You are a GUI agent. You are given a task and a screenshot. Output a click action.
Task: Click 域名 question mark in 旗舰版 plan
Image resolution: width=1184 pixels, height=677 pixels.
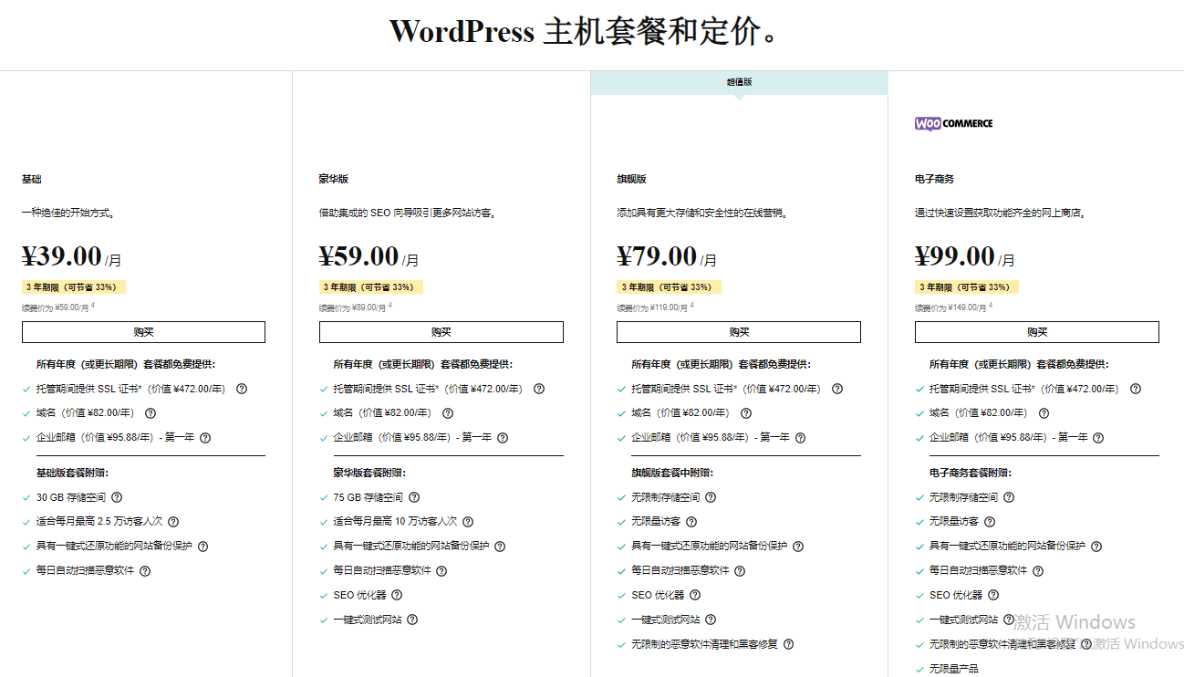746,413
